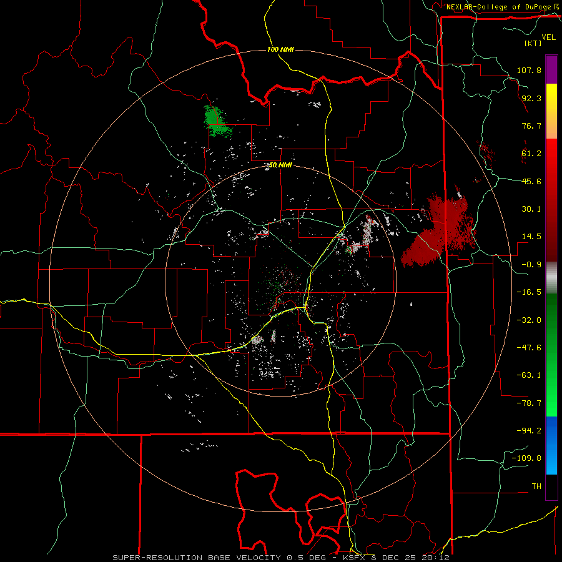
Task: Select the -32.0 legend value
Action: tap(529, 320)
